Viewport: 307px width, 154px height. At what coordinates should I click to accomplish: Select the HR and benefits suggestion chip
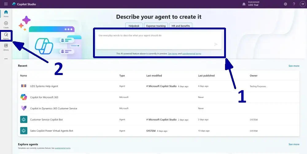point(181,26)
